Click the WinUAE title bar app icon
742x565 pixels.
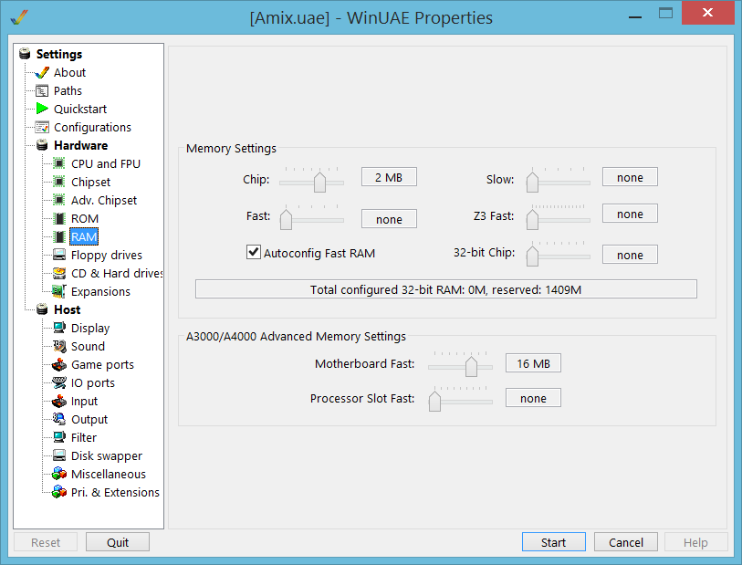coord(19,17)
